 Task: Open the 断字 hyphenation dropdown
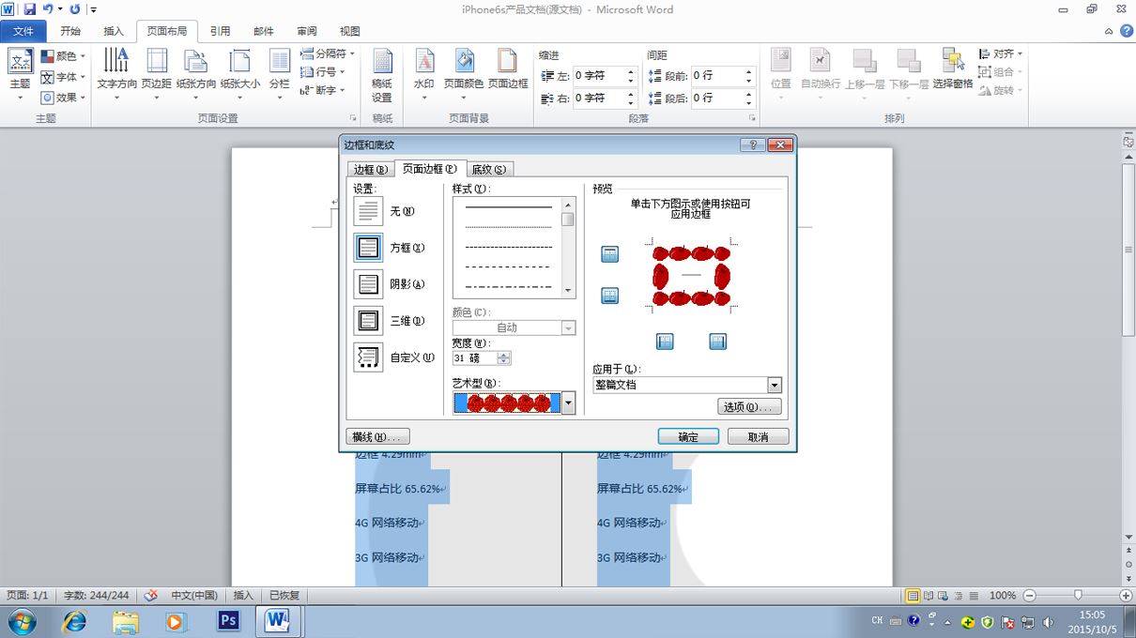click(x=323, y=90)
